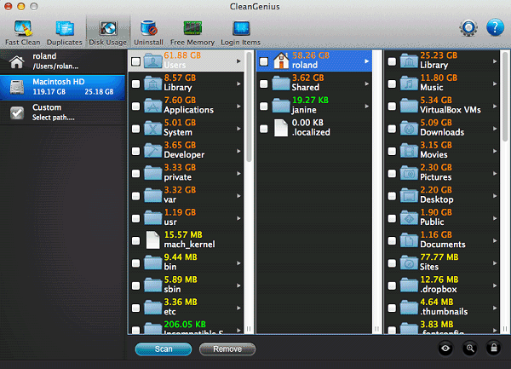Open the settings gear

point(468,28)
